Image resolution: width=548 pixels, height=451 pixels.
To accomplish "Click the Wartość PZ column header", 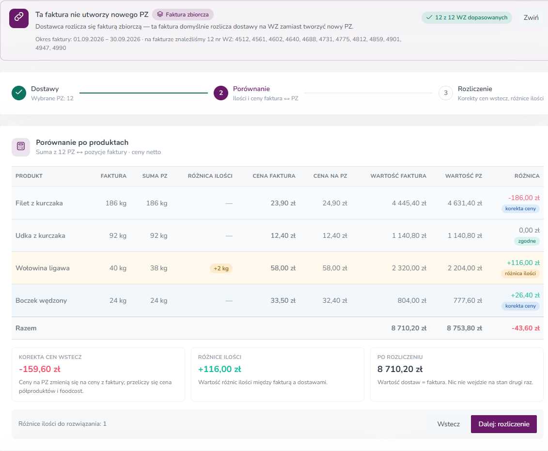I will [463, 176].
